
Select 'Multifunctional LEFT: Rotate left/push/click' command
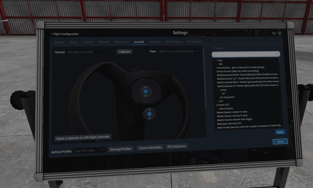click(x=248, y=78)
